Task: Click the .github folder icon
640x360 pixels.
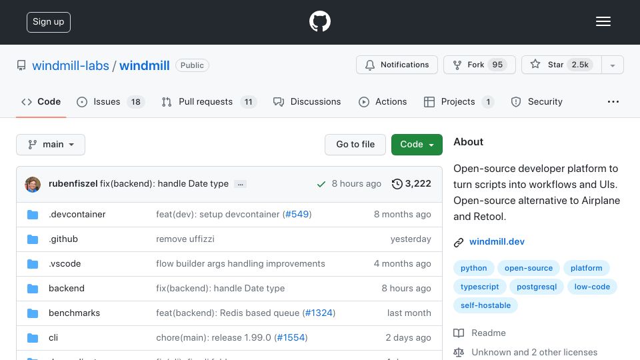Action: [x=33, y=239]
